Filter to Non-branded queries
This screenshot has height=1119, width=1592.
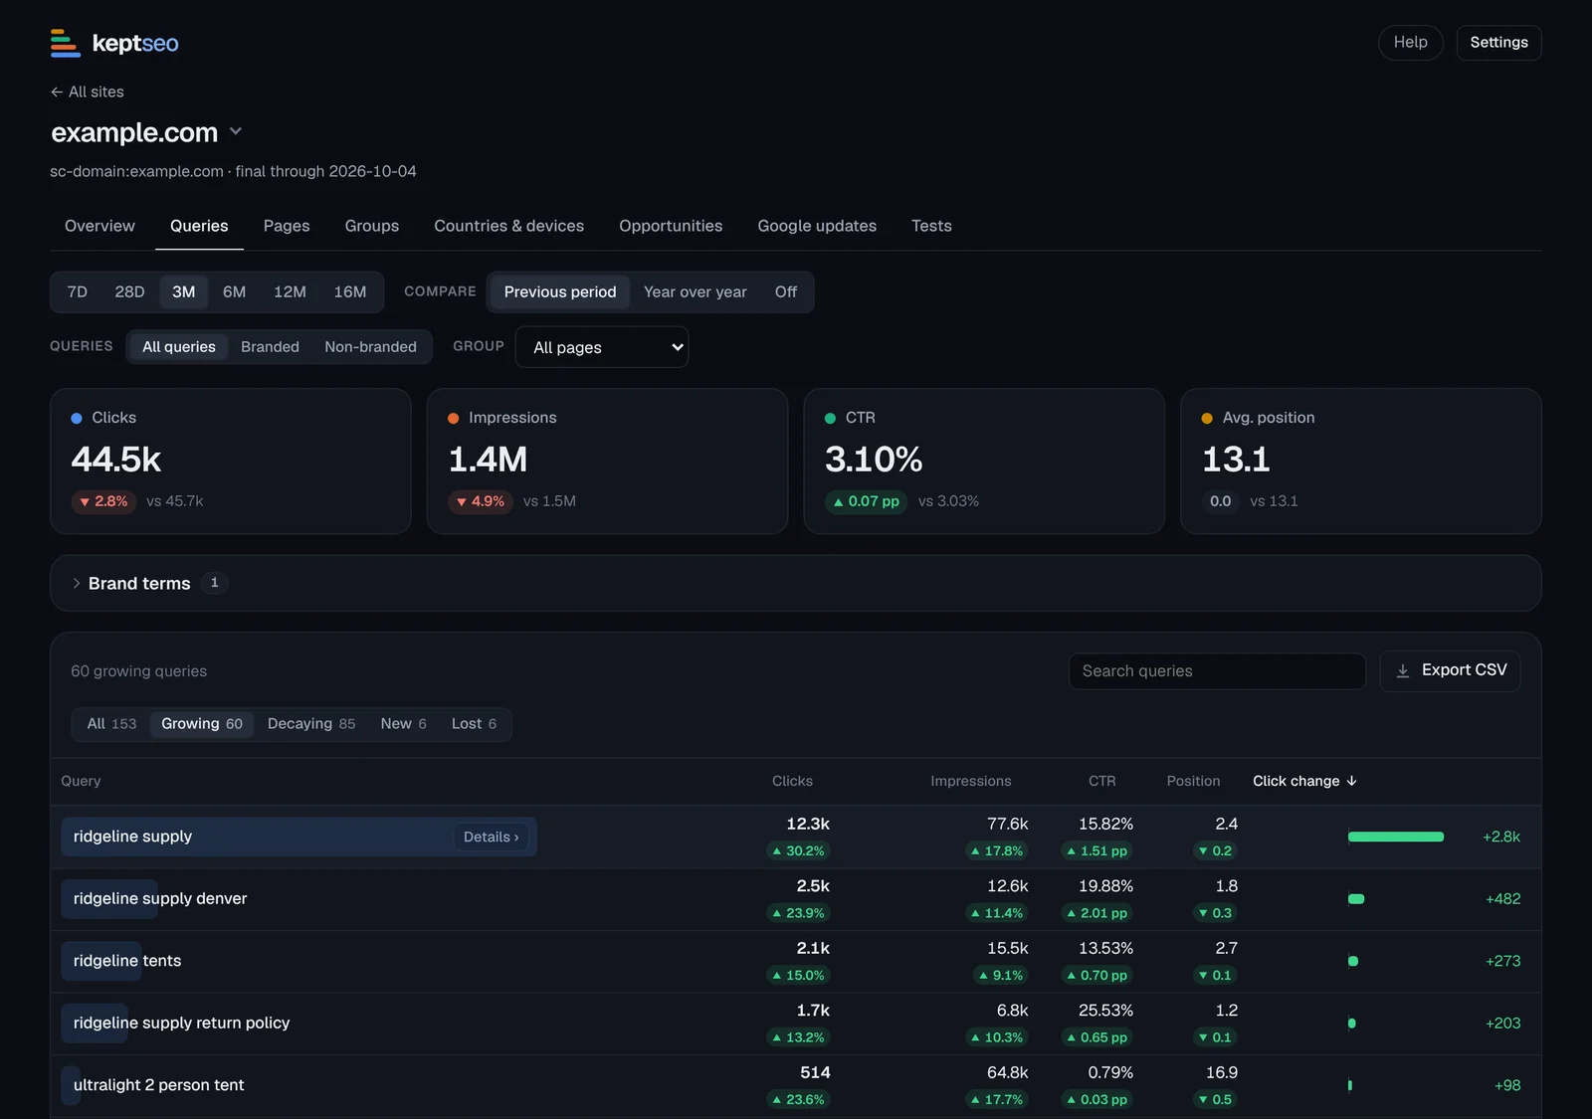click(x=370, y=347)
